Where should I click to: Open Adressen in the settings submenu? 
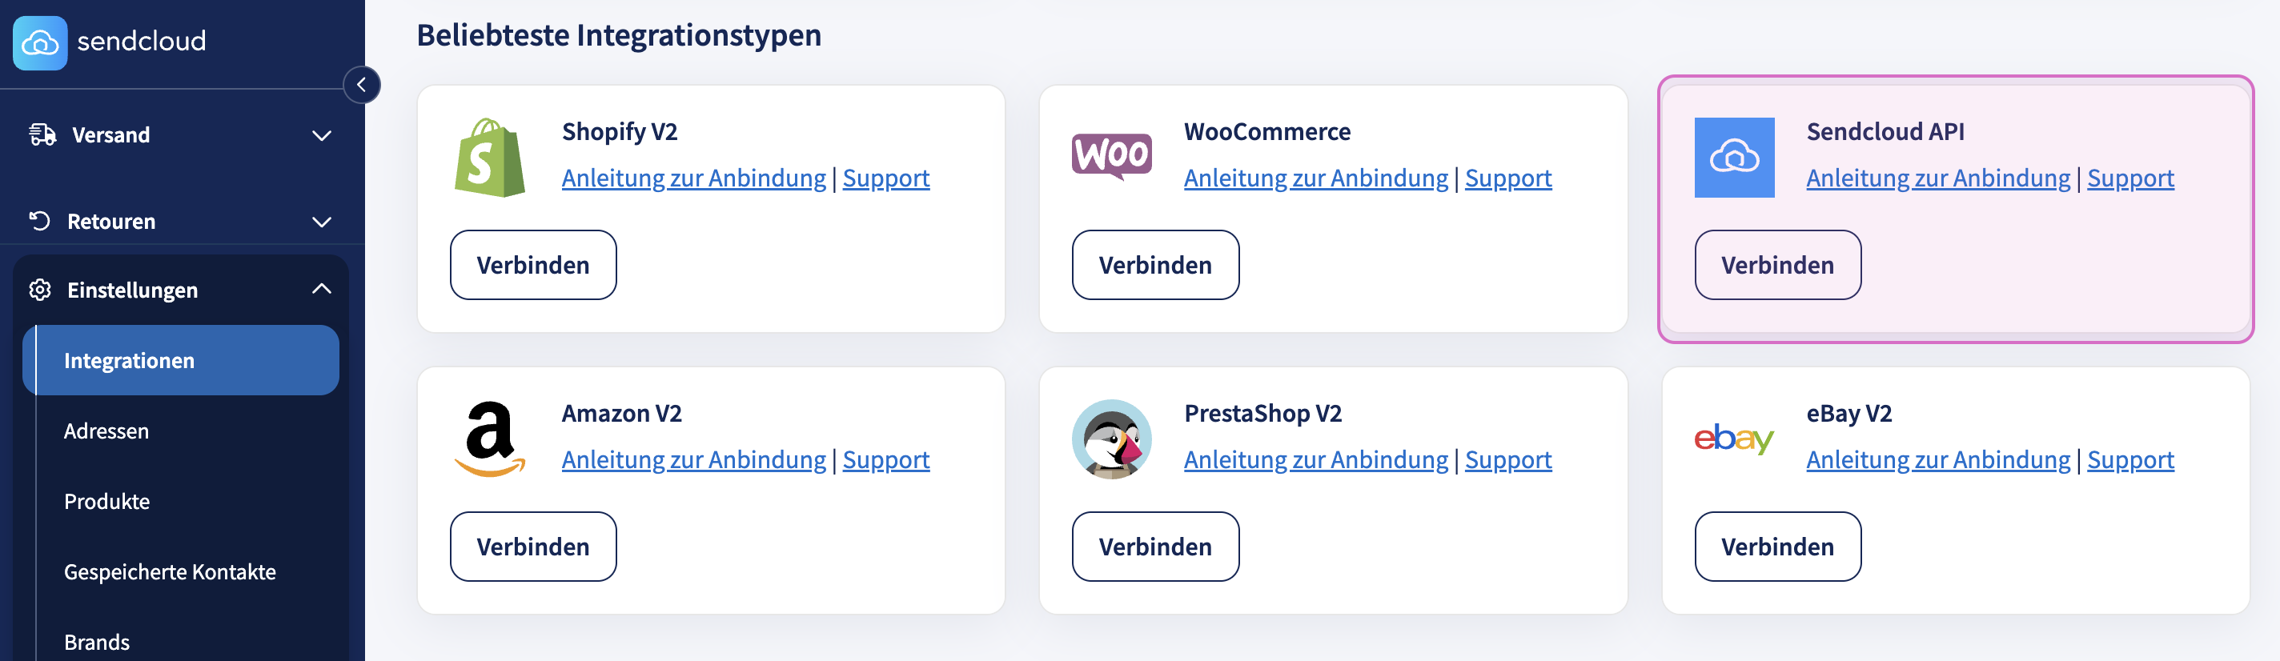tap(106, 431)
